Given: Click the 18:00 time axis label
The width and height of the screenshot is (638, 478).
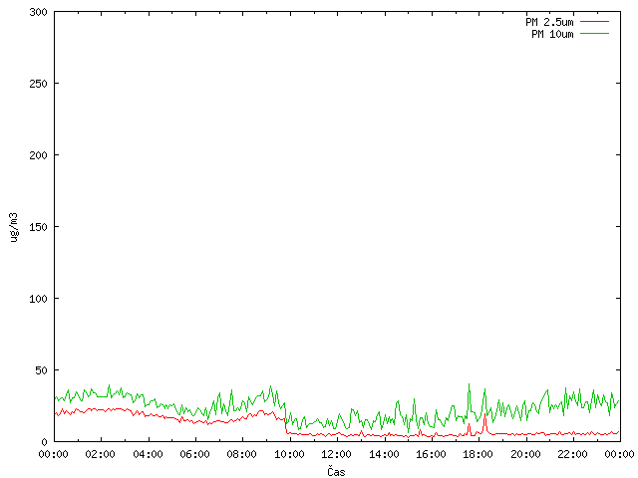Looking at the screenshot, I should click(478, 454).
